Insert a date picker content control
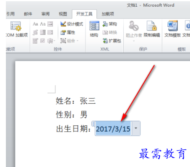 (35, 41)
